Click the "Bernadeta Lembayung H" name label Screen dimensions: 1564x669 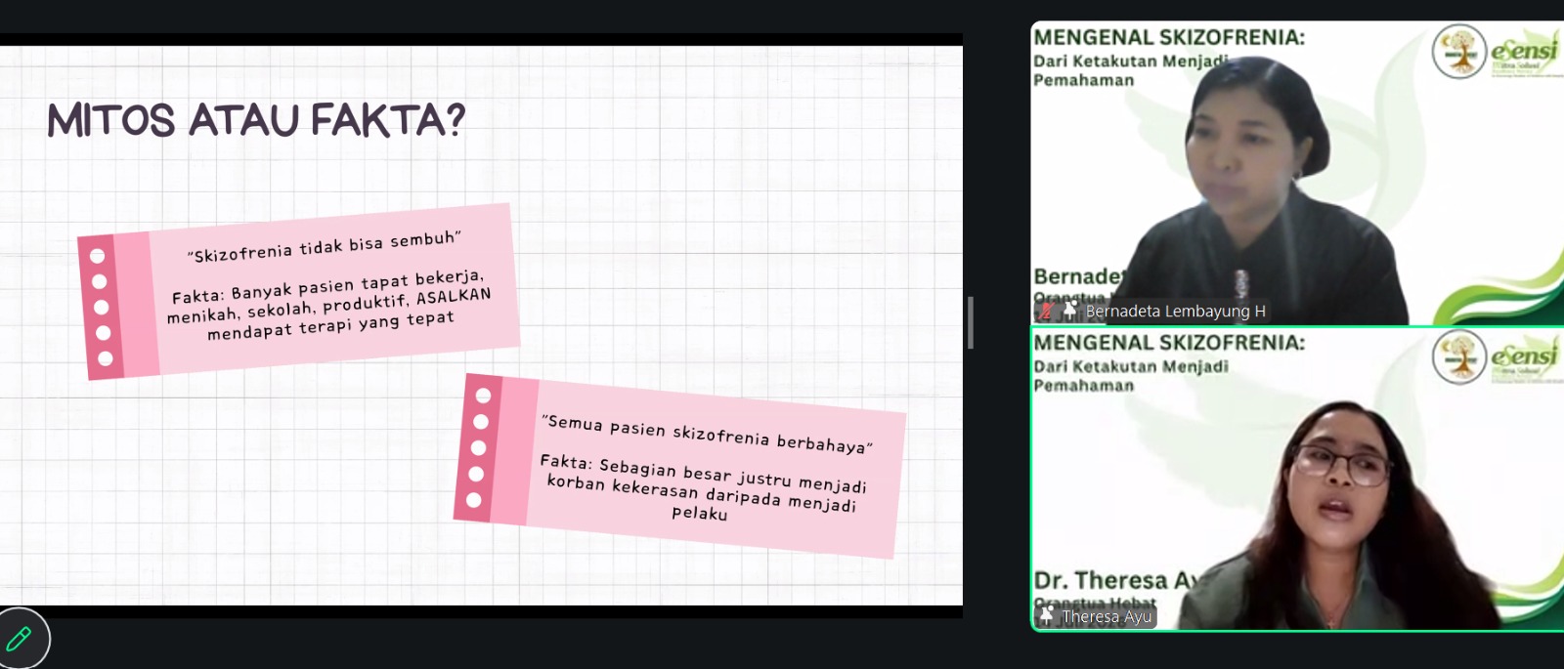click(1175, 311)
